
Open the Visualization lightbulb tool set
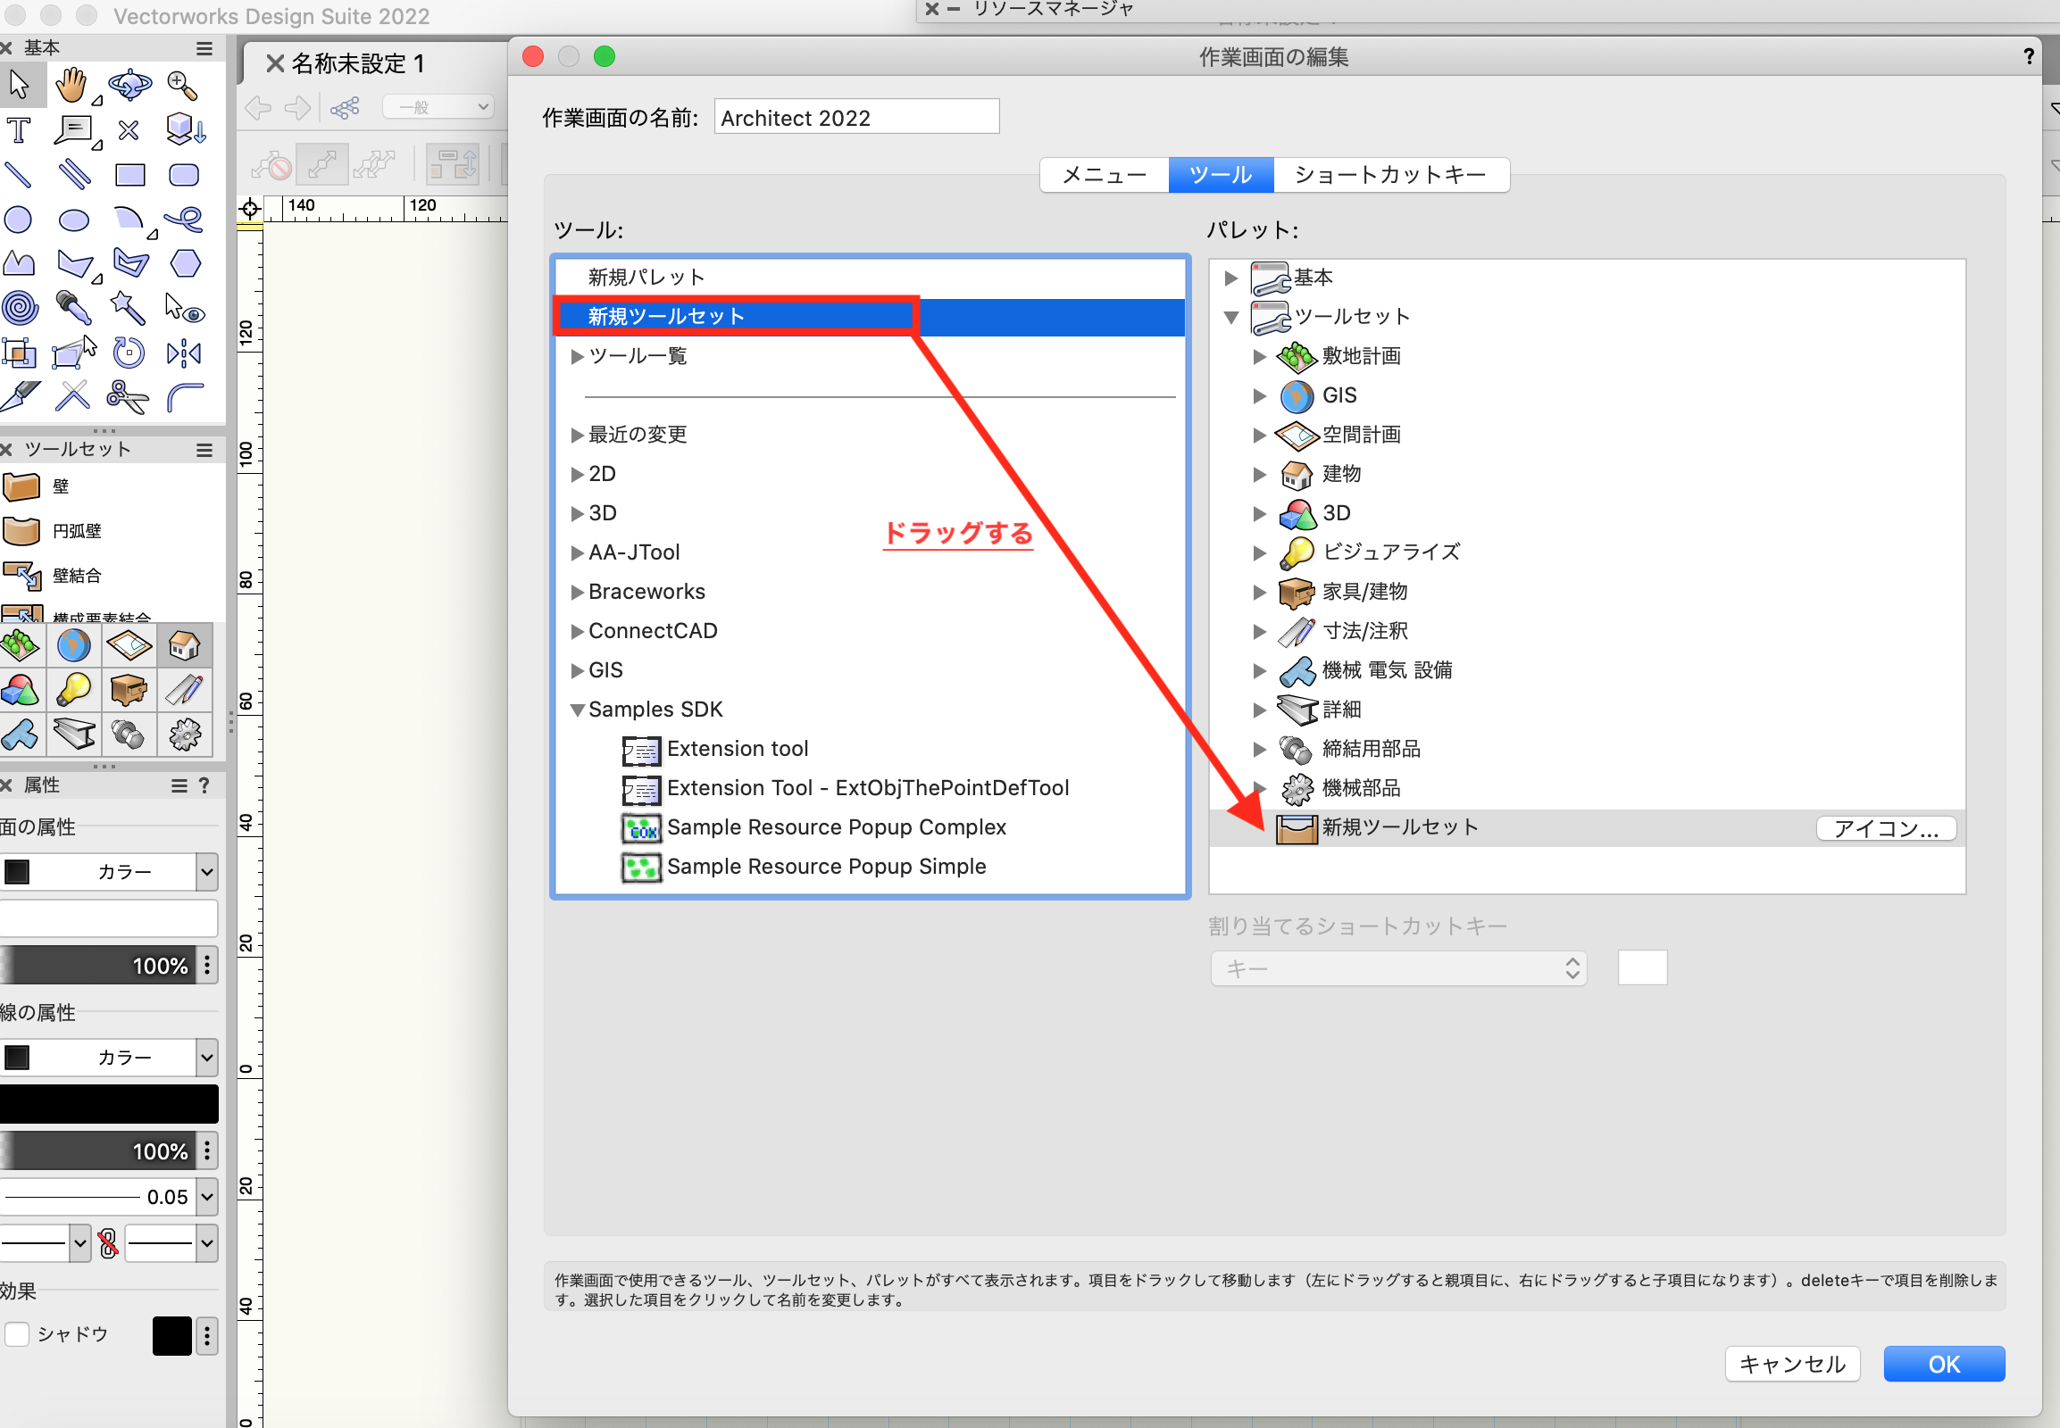(x=74, y=690)
